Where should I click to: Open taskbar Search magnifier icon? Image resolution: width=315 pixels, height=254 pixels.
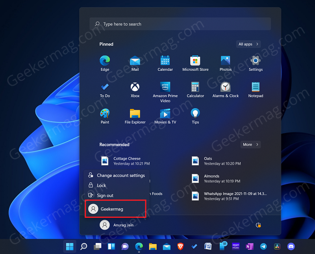(x=83, y=247)
